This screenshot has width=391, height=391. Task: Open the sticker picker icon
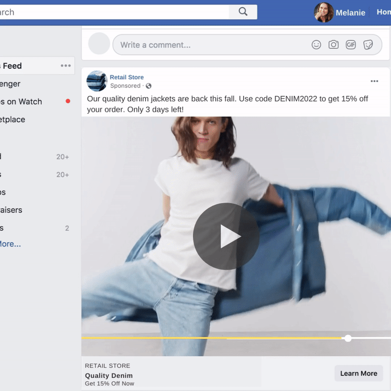(x=368, y=45)
